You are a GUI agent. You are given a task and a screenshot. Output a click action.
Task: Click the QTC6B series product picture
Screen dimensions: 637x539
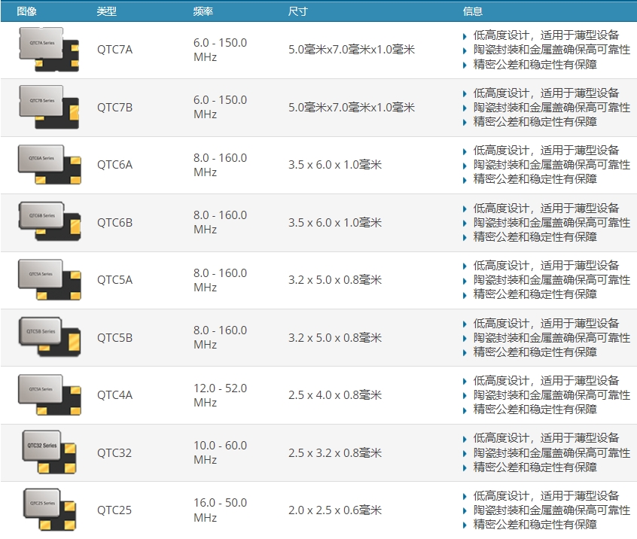coord(50,222)
